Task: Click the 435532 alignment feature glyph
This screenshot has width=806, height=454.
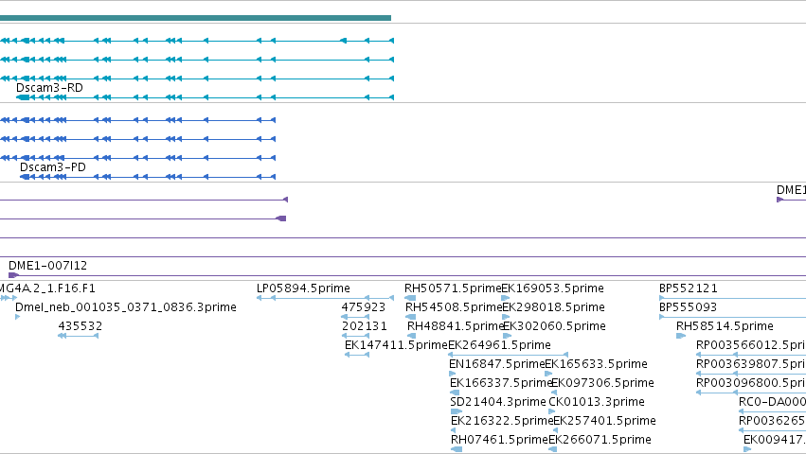Action: pos(78,336)
